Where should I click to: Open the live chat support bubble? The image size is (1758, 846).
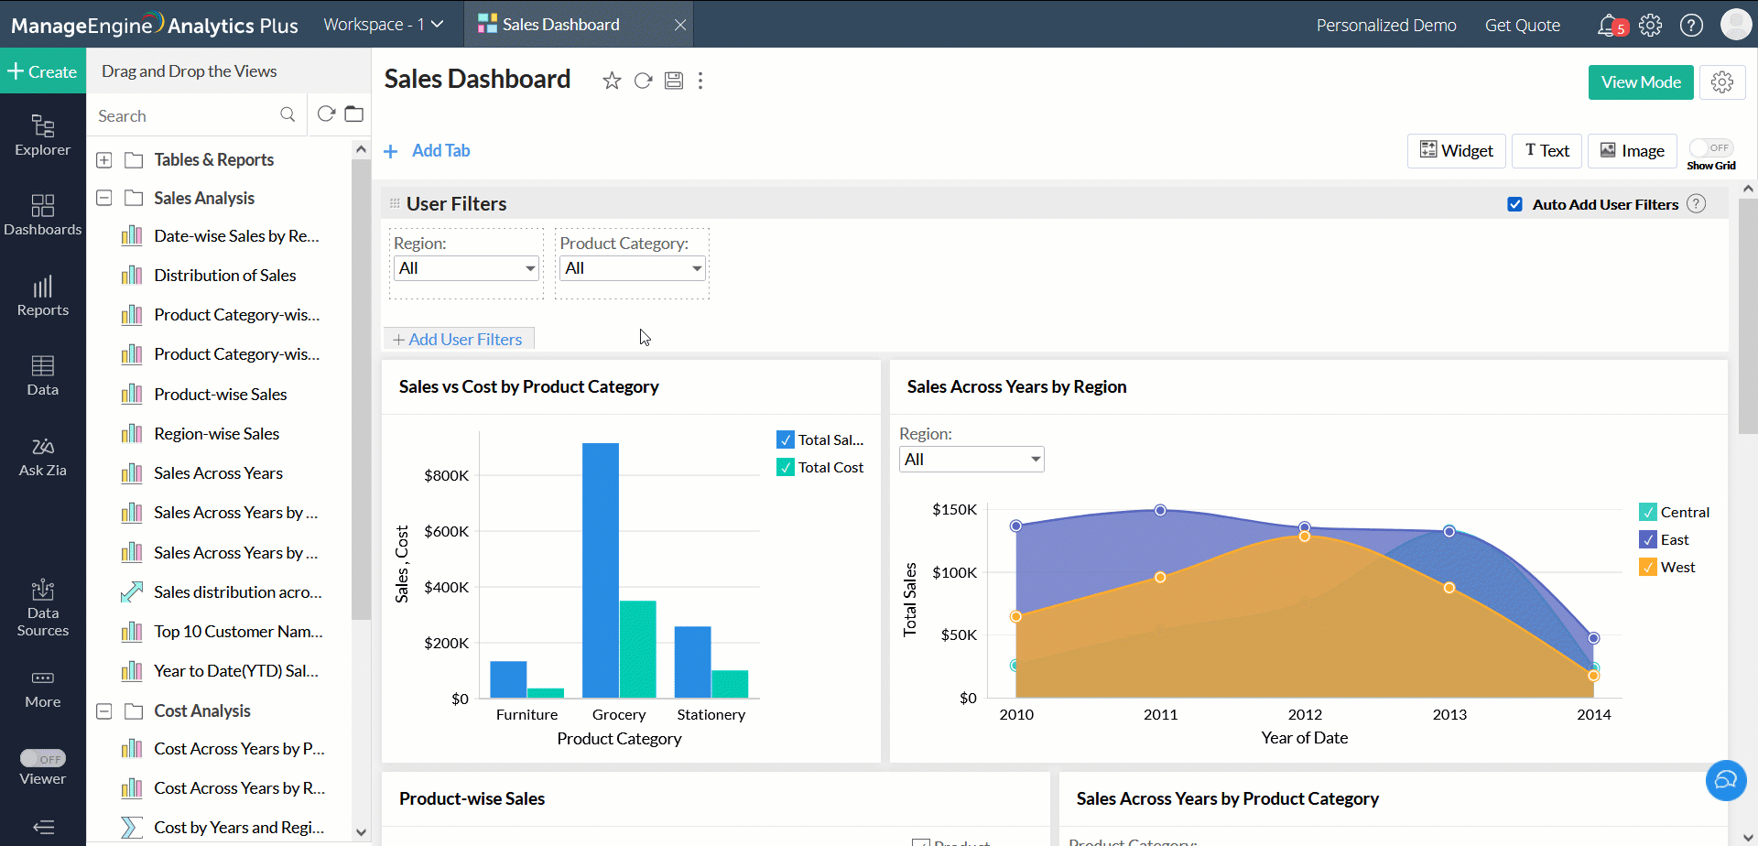click(1725, 780)
